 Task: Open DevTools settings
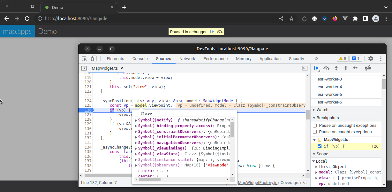(x=370, y=59)
